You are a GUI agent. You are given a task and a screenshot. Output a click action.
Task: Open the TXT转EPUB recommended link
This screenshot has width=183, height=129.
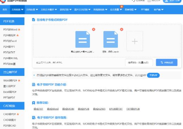133,109
